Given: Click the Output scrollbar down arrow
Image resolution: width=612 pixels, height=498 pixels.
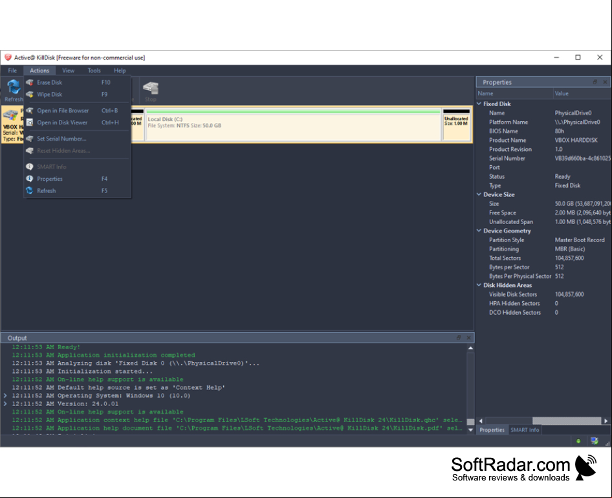Looking at the screenshot, I should click(x=471, y=429).
